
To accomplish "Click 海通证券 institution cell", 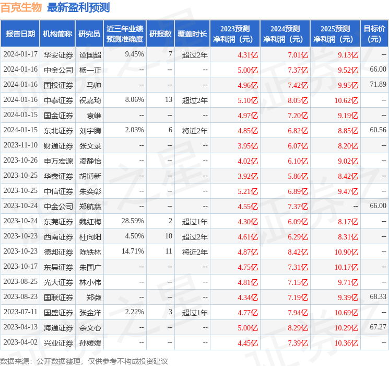I will click(58, 328).
